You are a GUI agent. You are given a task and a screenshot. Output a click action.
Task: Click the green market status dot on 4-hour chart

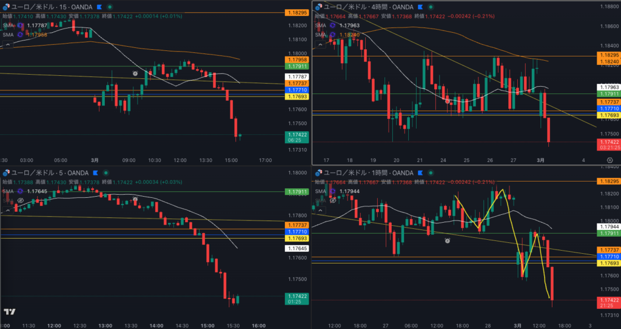pos(432,7)
